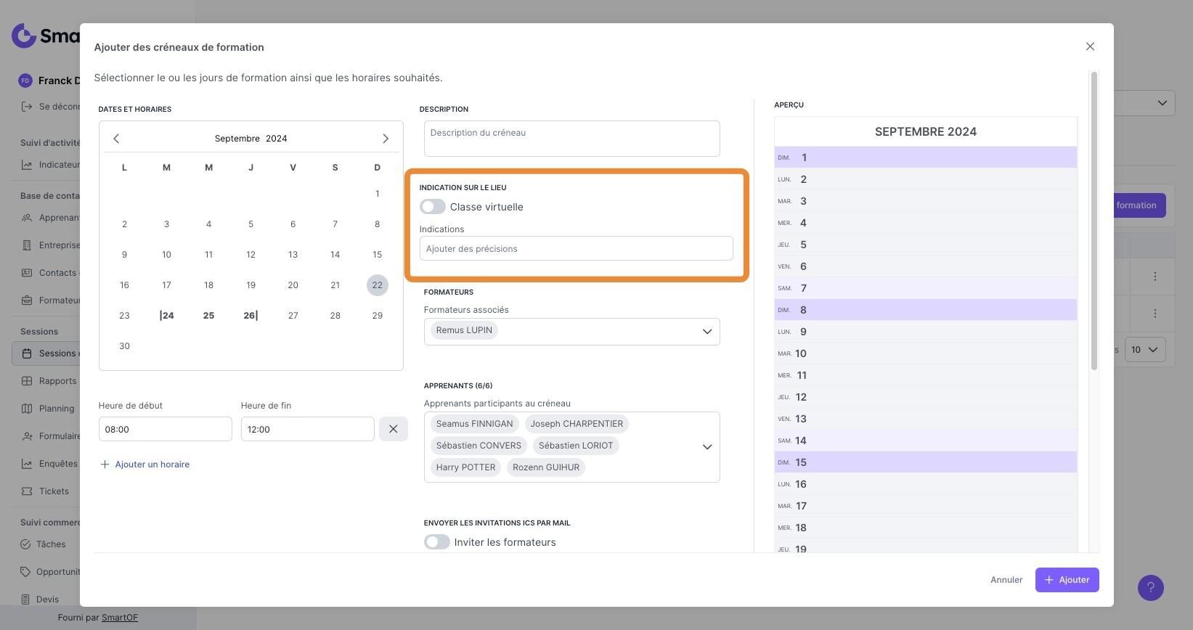The width and height of the screenshot is (1193, 630).
Task: Click the Planning sidebar icon
Action: click(x=27, y=409)
